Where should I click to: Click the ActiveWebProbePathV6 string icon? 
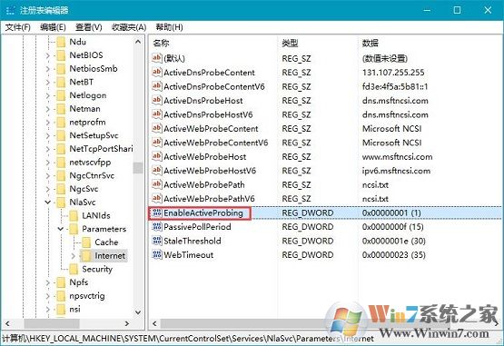[157, 198]
